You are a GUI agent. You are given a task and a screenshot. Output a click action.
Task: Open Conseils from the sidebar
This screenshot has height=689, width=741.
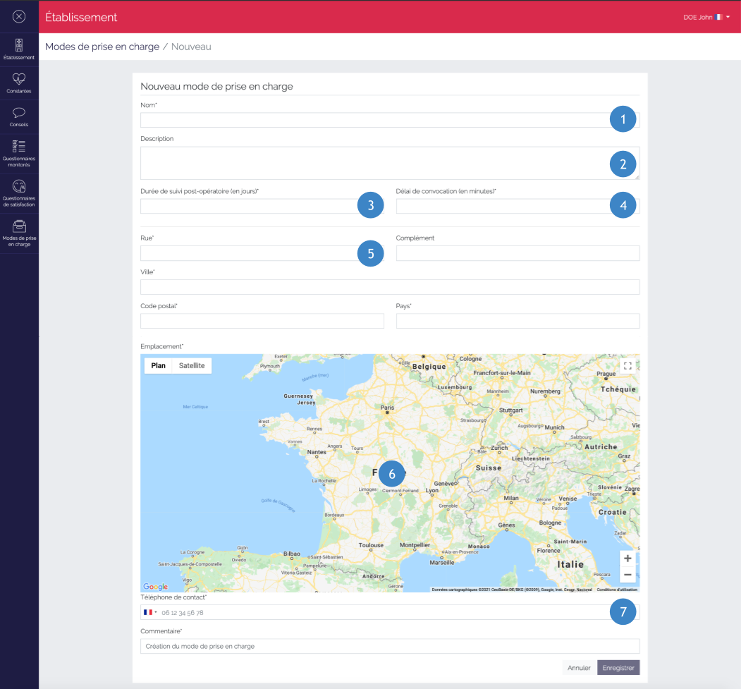pyautogui.click(x=18, y=115)
